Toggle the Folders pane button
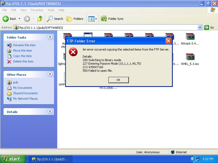The width and height of the screenshot is (218, 163). coord(75,19)
